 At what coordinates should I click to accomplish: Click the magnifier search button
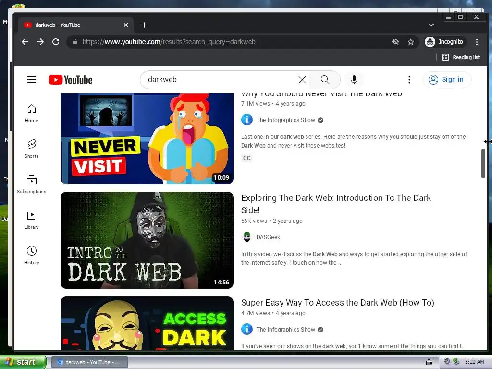click(x=325, y=80)
